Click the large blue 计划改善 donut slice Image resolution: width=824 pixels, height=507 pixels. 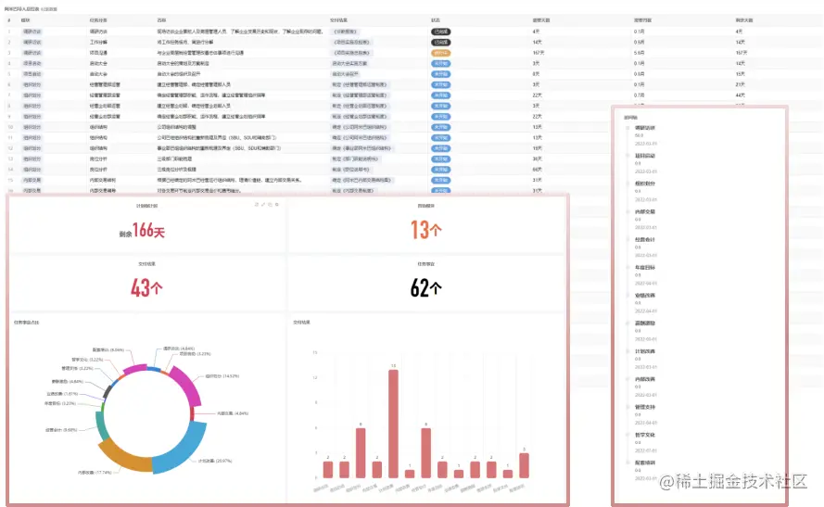pos(184,451)
